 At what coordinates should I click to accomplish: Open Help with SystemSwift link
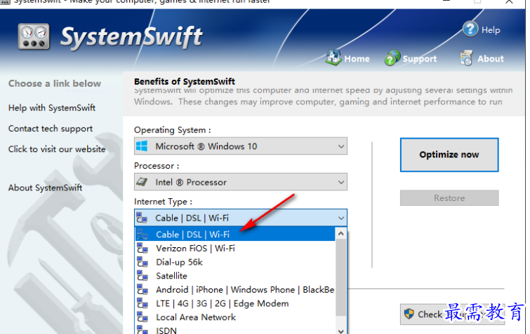(x=52, y=108)
